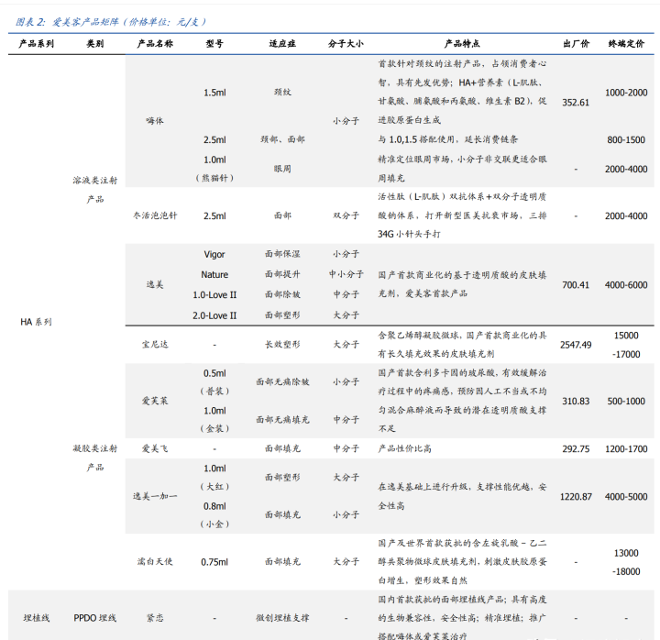Click the Vigor model cell
The width and height of the screenshot is (660, 640).
(214, 254)
